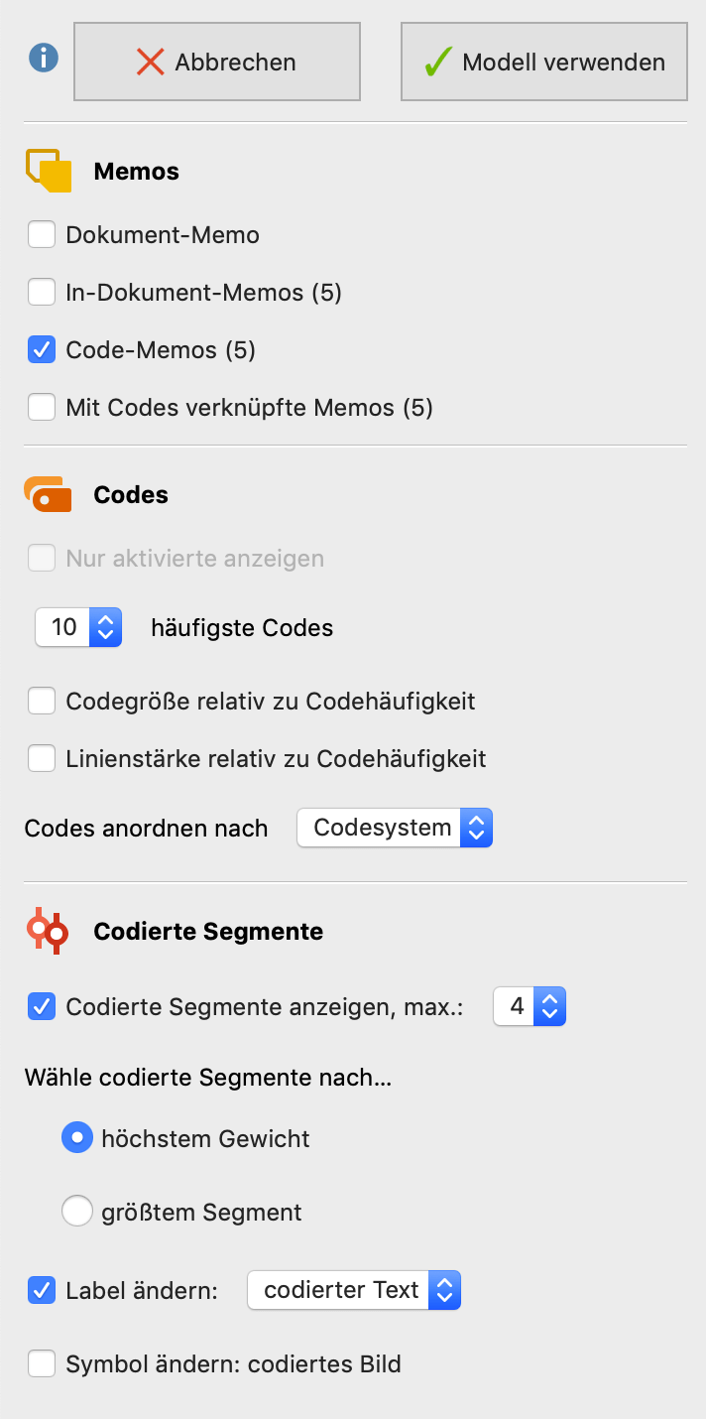Select höchstem Gewicht option

[77, 1137]
